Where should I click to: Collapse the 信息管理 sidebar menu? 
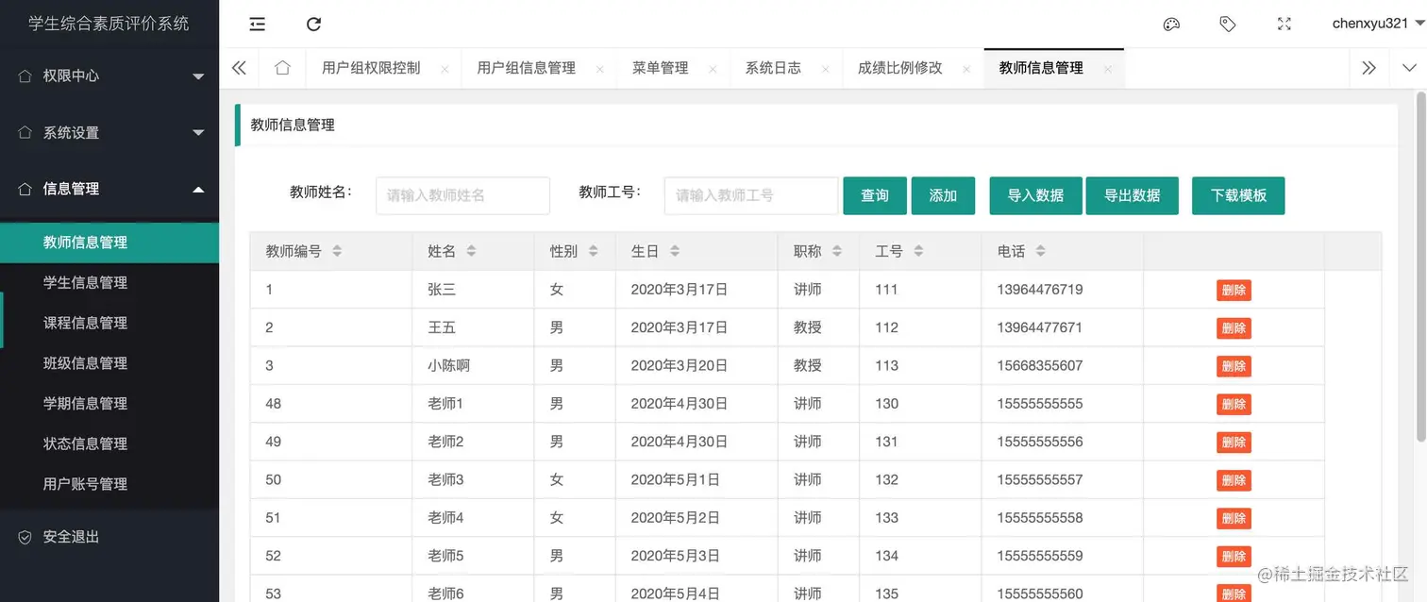coord(109,189)
